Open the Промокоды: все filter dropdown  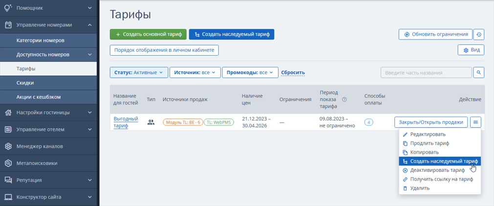(250, 72)
